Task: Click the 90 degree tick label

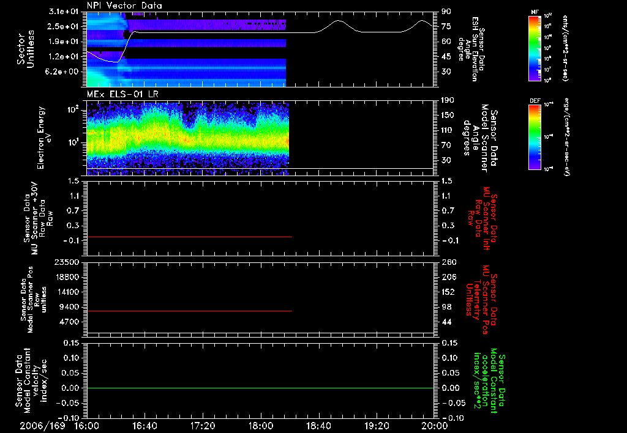Action: tap(446, 11)
